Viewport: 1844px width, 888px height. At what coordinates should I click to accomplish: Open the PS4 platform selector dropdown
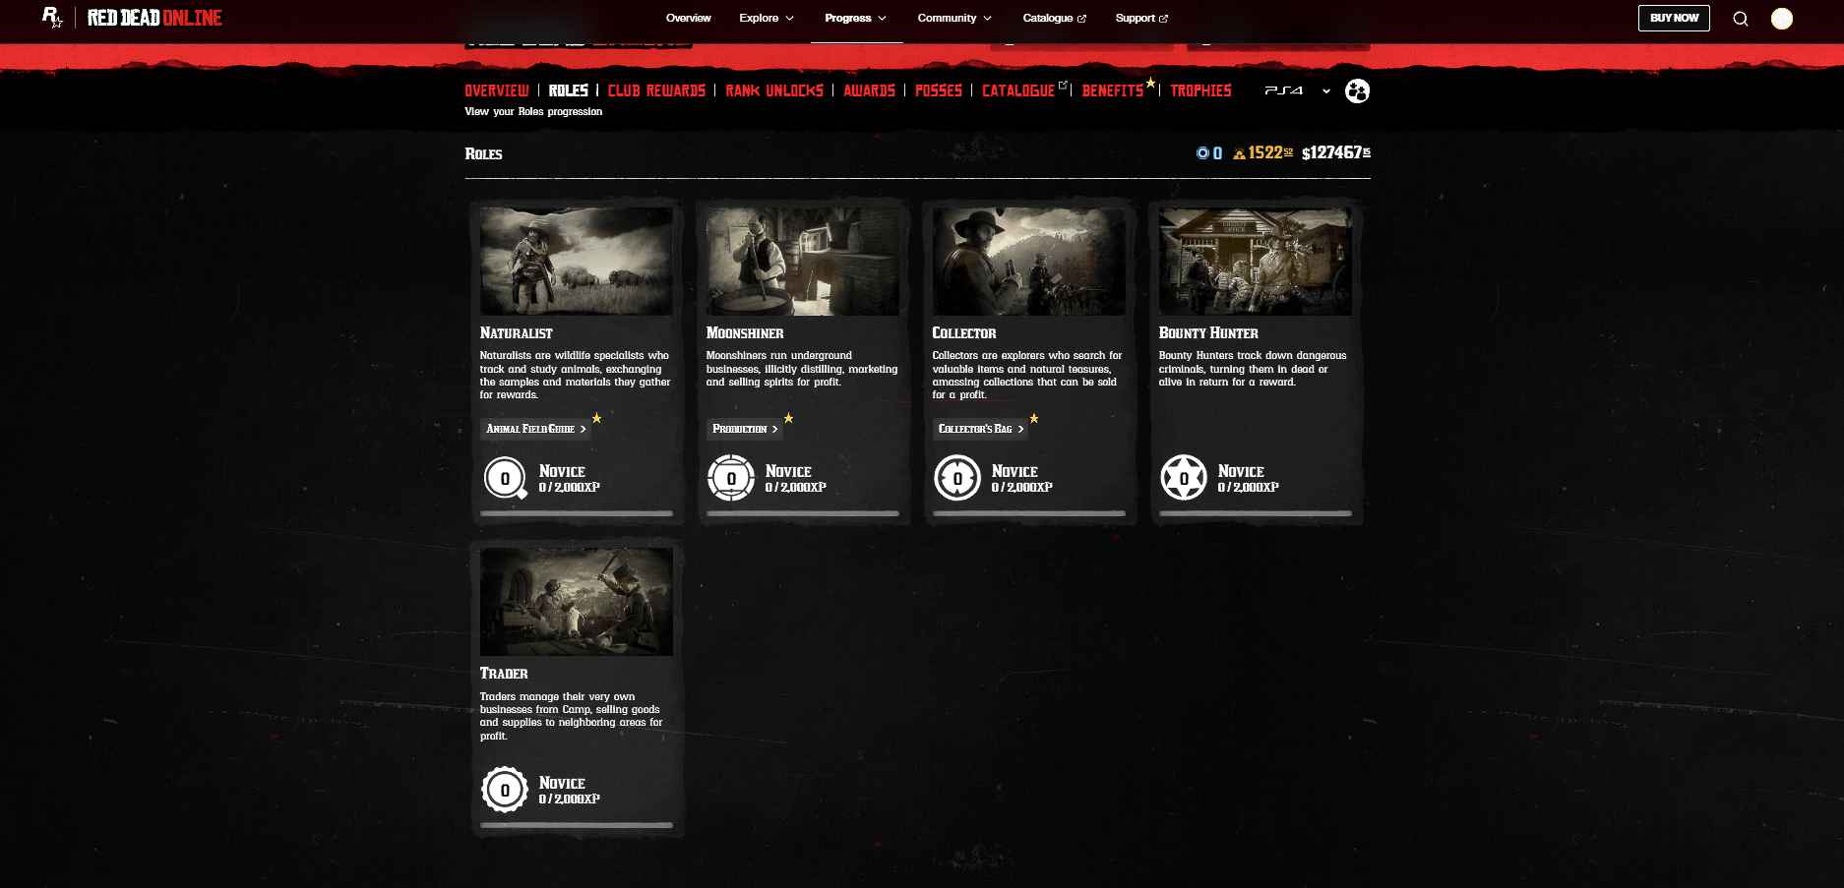tap(1297, 91)
